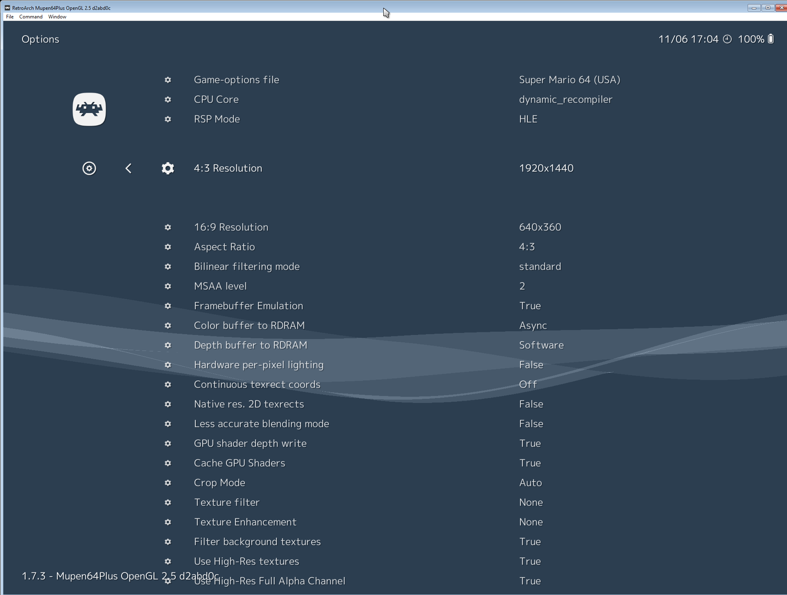This screenshot has height=595, width=787.
Task: Select the MSAA level entry
Action: pyautogui.click(x=220, y=286)
